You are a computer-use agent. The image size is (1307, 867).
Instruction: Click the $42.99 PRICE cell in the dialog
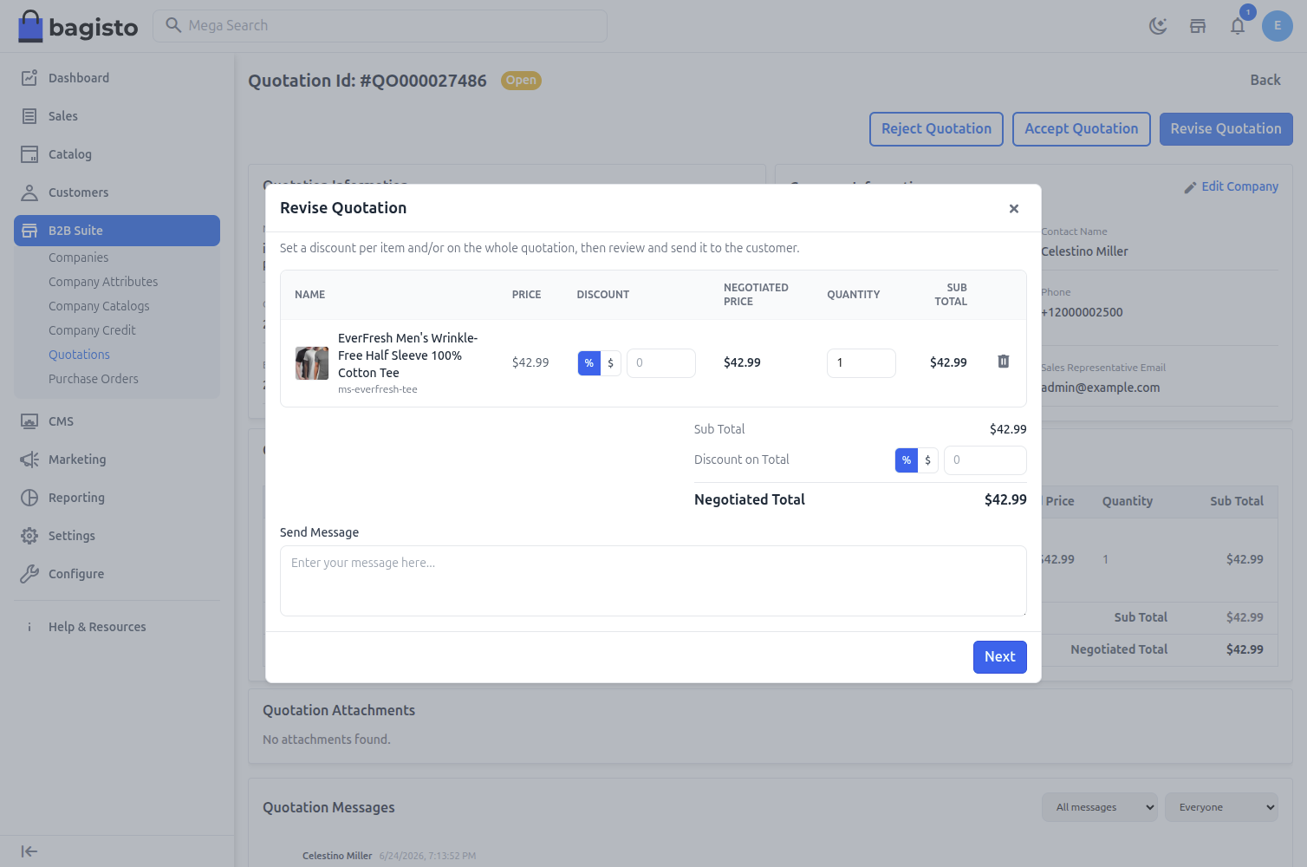(530, 362)
